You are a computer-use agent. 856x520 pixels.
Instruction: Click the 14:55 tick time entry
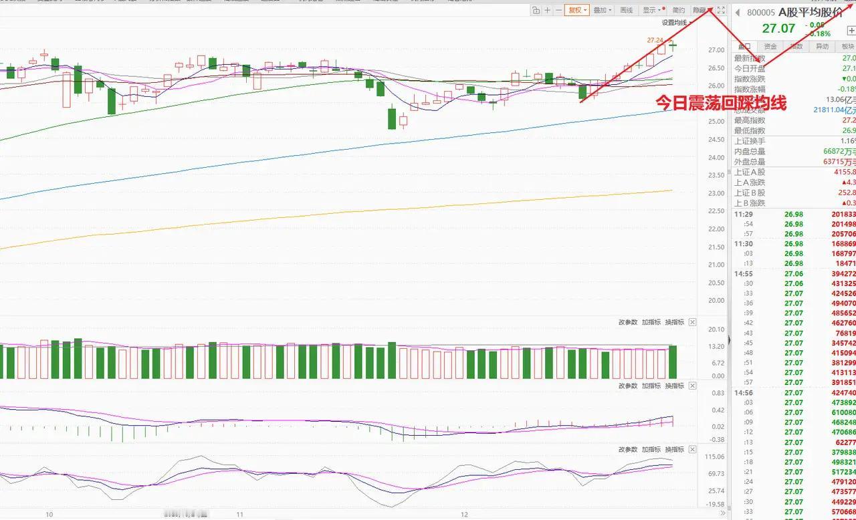tap(743, 274)
